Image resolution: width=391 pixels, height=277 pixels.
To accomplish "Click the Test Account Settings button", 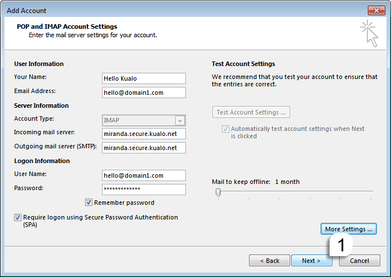I will click(251, 112).
